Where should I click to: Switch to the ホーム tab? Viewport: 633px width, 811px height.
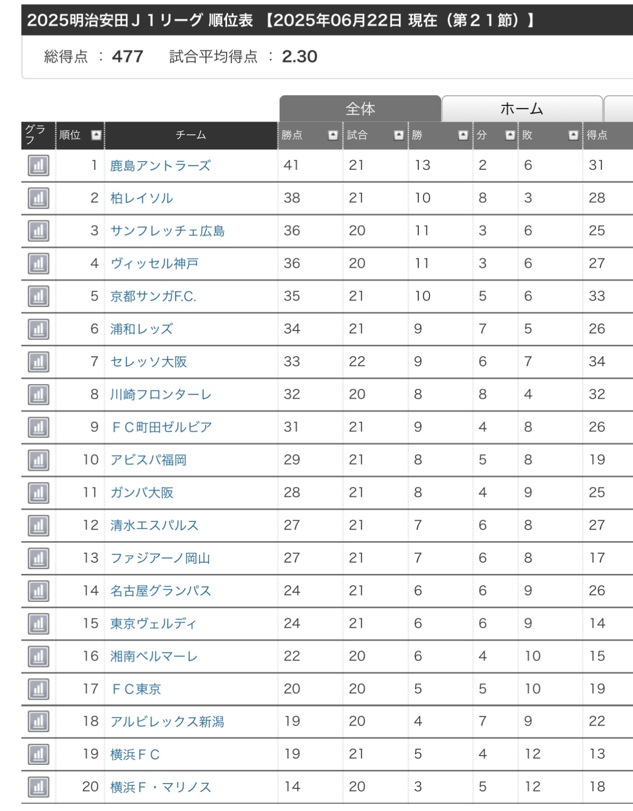(521, 109)
